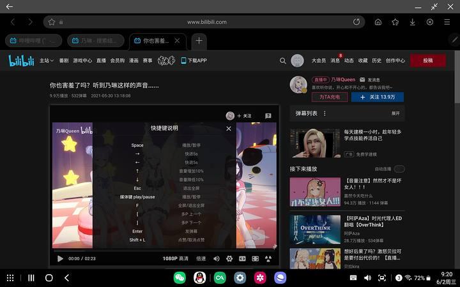The height and width of the screenshot is (287, 460).
Task: Open browser favorites star icon
Action: pyautogui.click(x=395, y=22)
